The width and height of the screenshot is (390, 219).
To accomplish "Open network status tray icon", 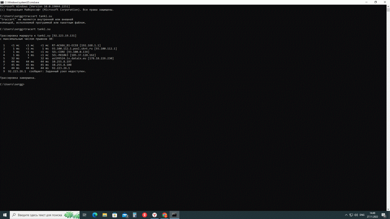I will tap(351, 215).
